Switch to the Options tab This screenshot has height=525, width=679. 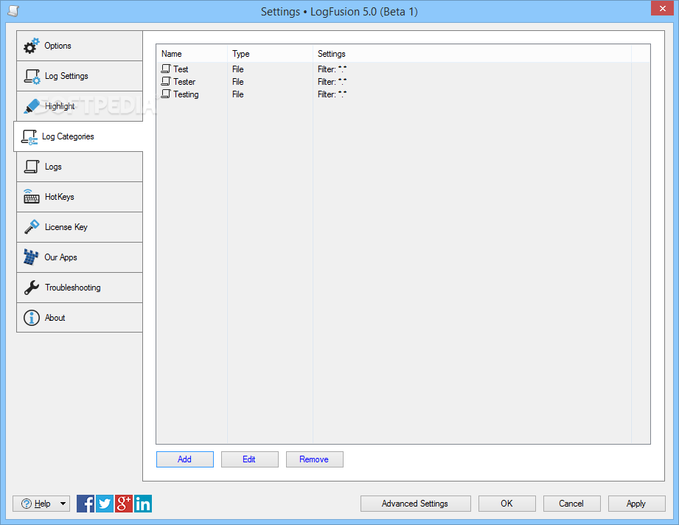click(x=80, y=46)
